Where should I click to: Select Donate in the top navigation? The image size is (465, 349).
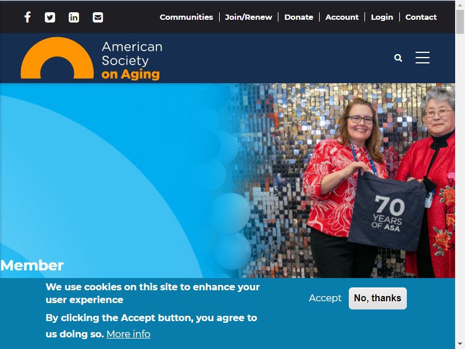coord(299,17)
